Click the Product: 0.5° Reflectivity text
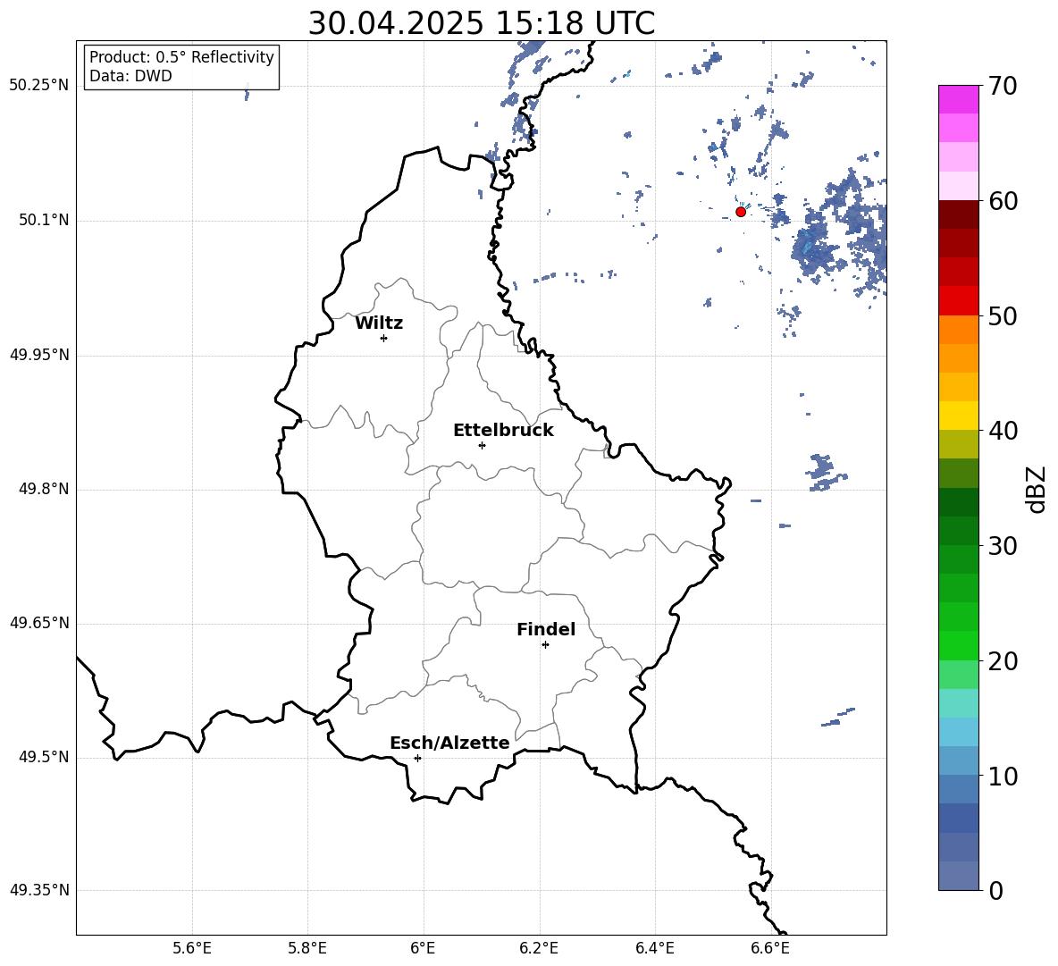Viewport: 1058px width, 966px height. [x=181, y=57]
